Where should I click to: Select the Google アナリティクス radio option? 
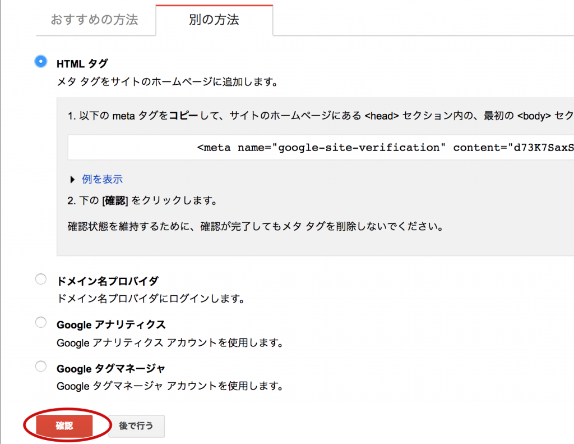pyautogui.click(x=40, y=322)
